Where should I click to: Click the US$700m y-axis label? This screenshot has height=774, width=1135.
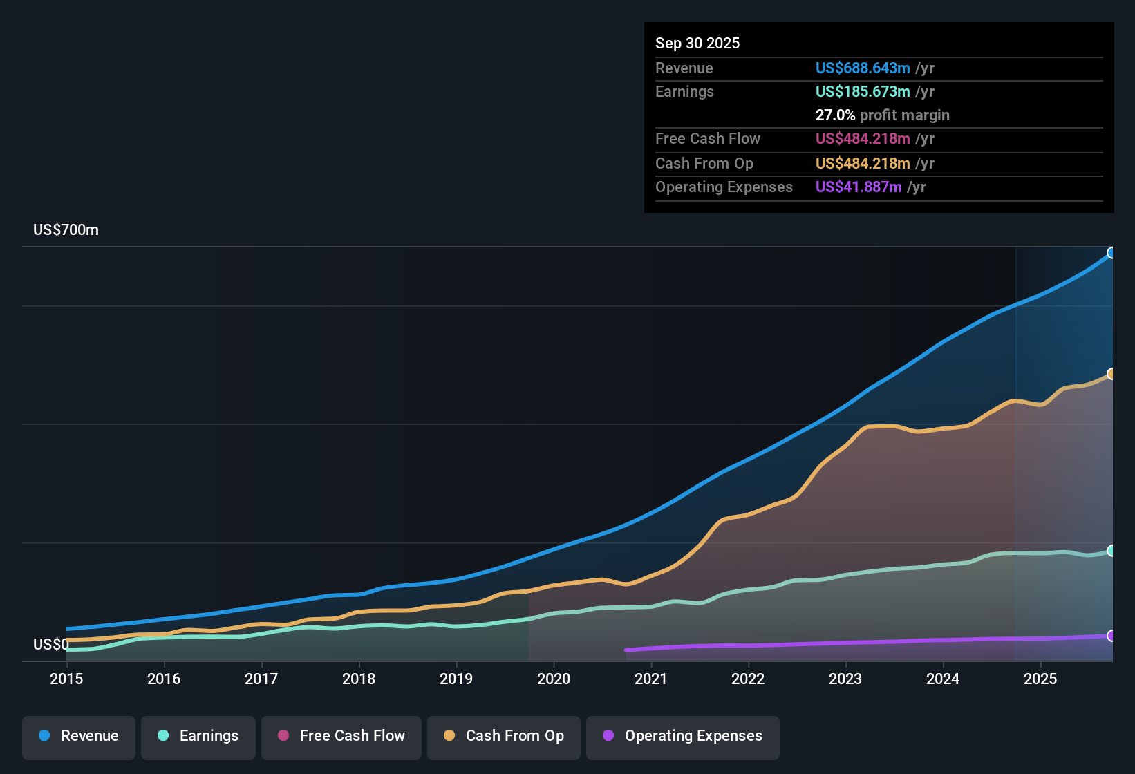(x=66, y=230)
